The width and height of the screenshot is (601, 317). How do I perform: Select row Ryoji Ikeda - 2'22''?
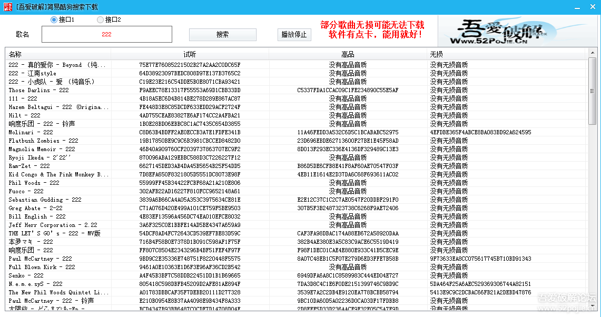(295, 157)
